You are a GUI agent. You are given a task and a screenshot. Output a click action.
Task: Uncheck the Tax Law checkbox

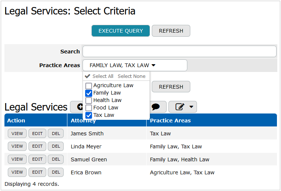pyautogui.click(x=88, y=115)
